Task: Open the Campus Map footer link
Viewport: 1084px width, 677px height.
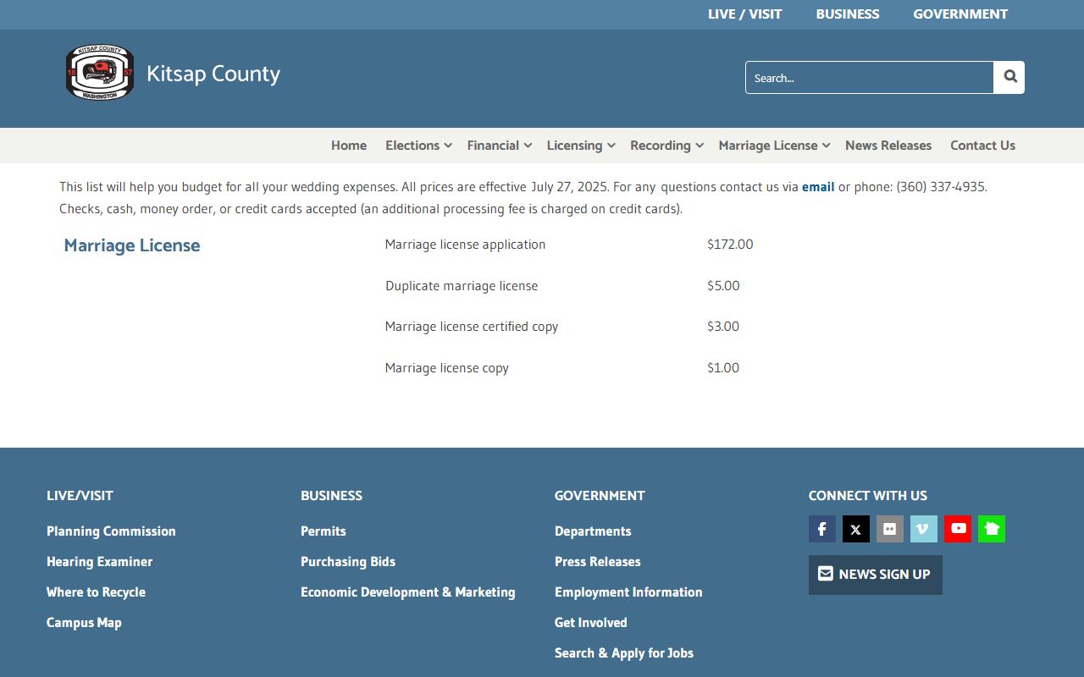Action: click(84, 623)
